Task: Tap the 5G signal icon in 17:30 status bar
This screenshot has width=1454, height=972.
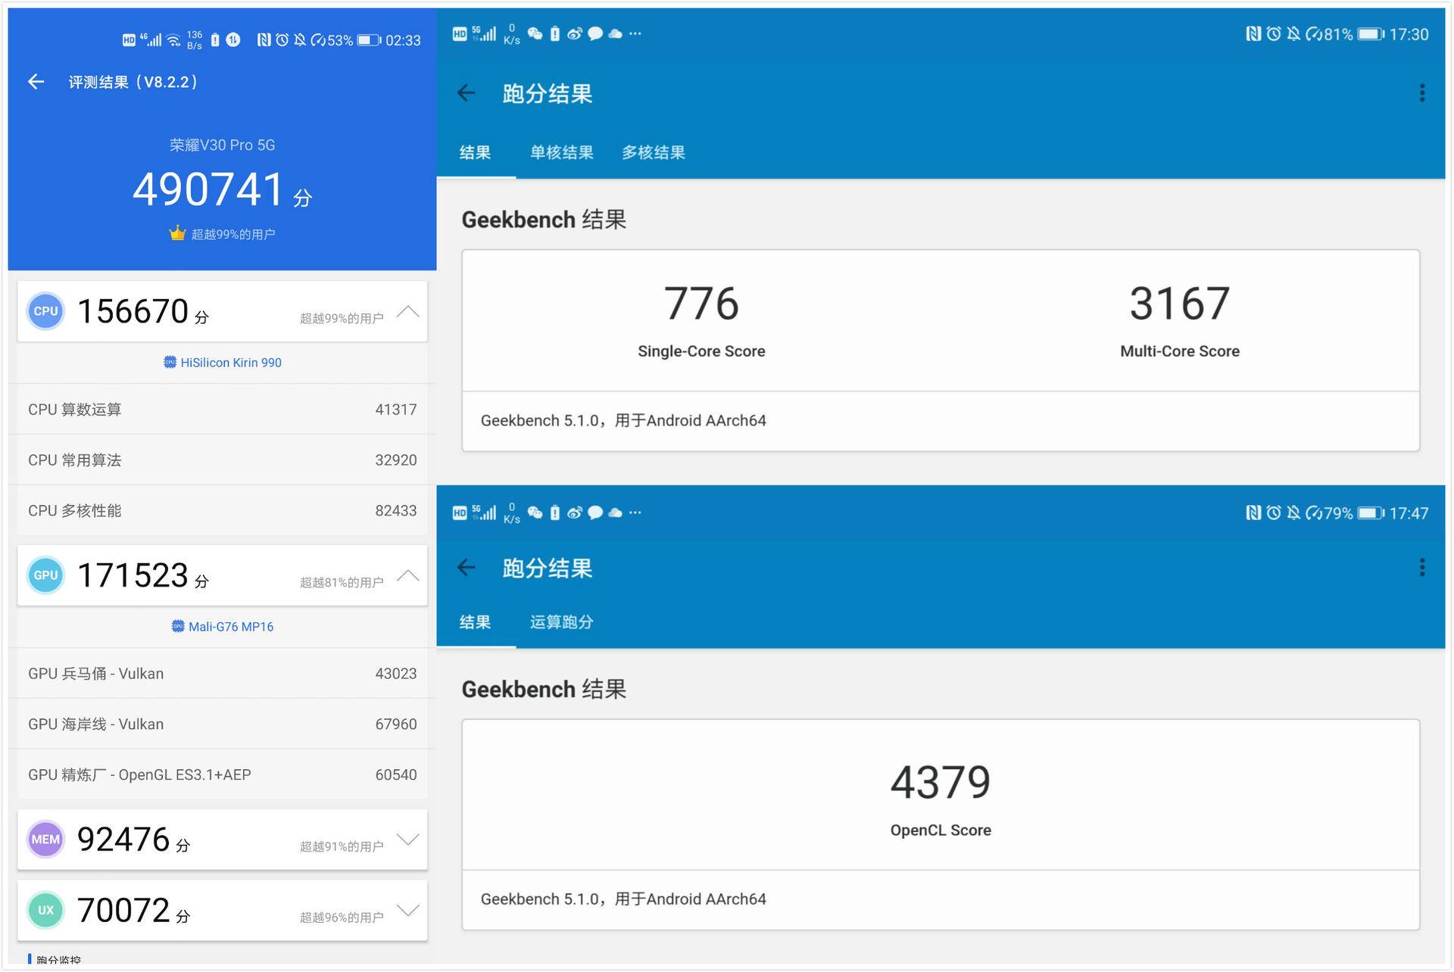Action: 485,33
